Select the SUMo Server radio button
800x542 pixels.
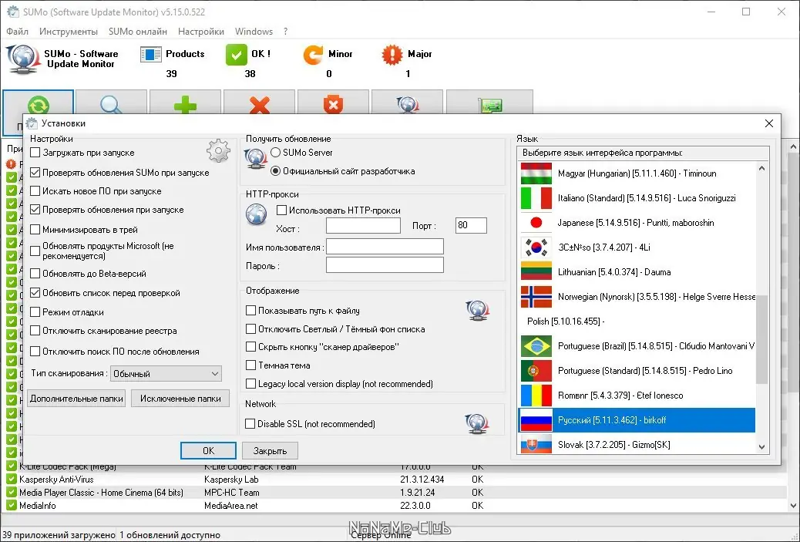pos(275,153)
